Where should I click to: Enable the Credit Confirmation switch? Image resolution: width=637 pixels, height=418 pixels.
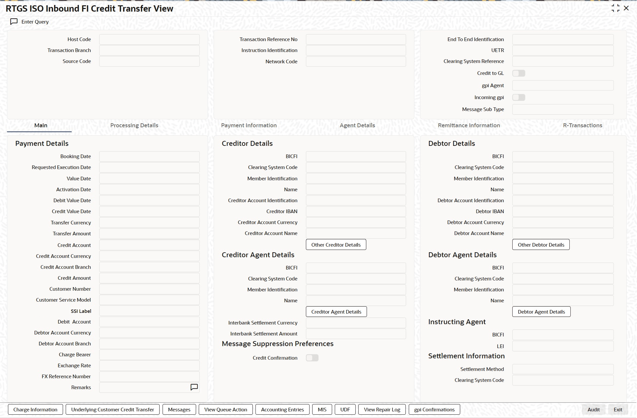[x=312, y=358]
